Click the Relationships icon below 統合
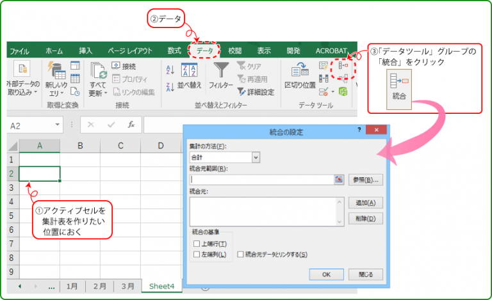Screen dimensions: 492x300 pyautogui.click(x=343, y=78)
